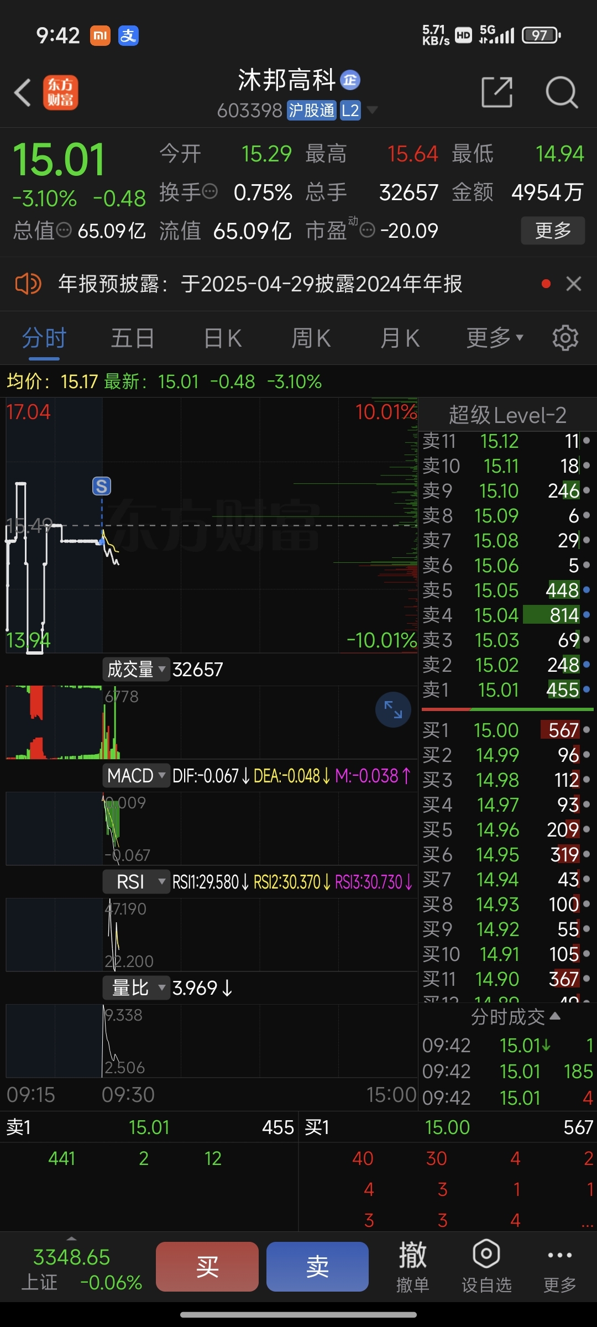Open MACD indicator dropdown
The height and width of the screenshot is (1327, 597).
coord(136,775)
